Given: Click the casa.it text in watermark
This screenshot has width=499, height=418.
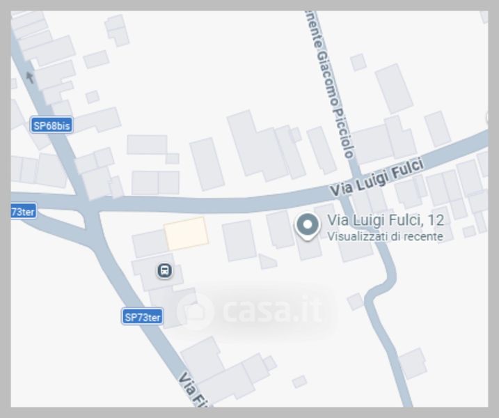Looking at the screenshot, I should [272, 310].
